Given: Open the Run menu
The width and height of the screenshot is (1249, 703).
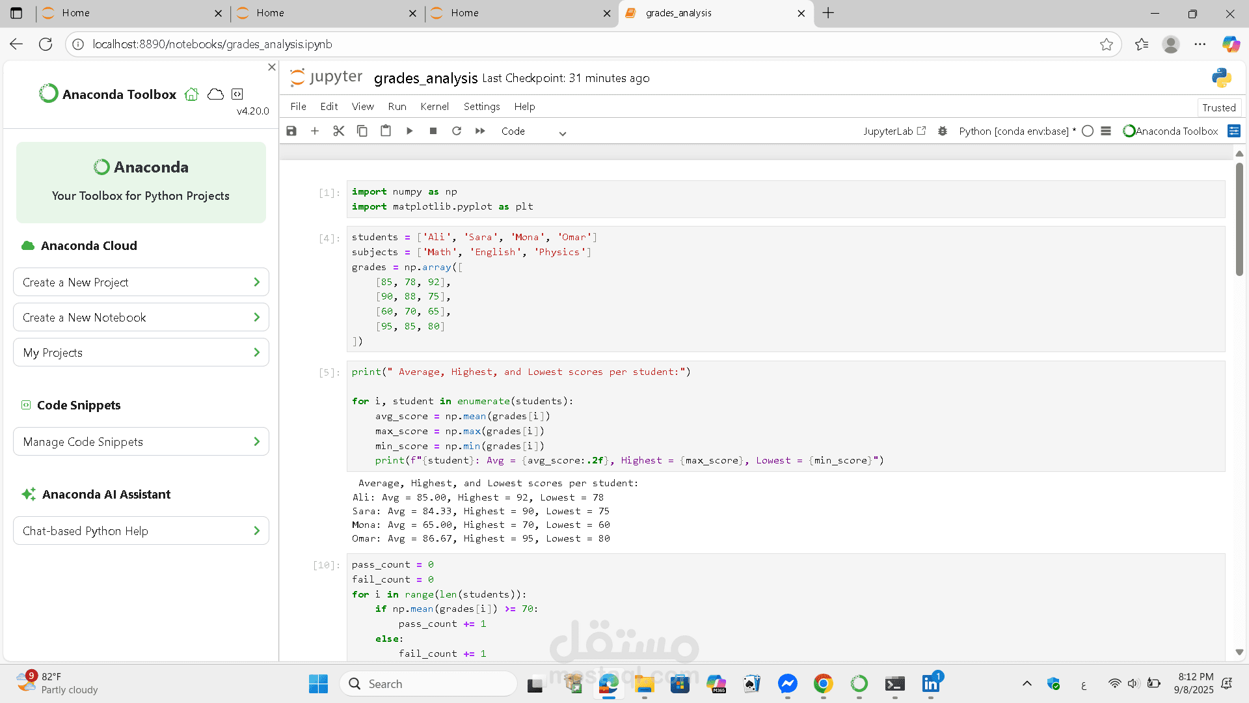Looking at the screenshot, I should pyautogui.click(x=397, y=107).
